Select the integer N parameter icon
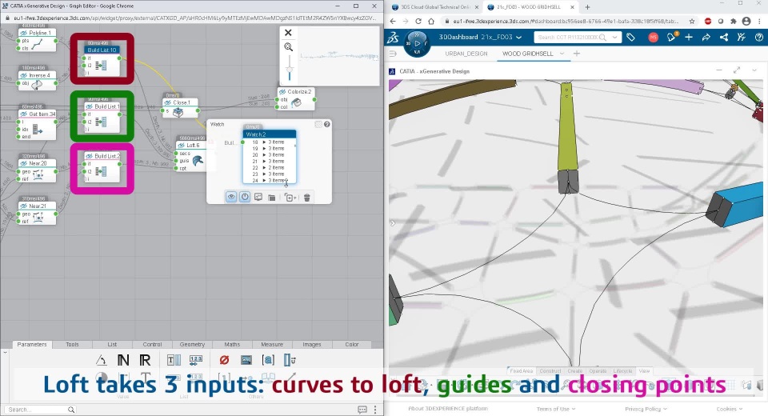This screenshot has width=768, height=416. coord(123,361)
